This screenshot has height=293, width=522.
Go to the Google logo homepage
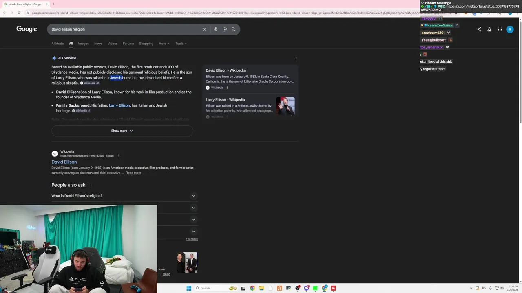point(27,29)
